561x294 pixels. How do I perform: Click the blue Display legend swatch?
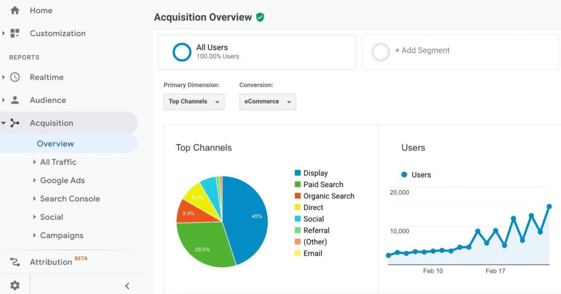pyautogui.click(x=297, y=173)
